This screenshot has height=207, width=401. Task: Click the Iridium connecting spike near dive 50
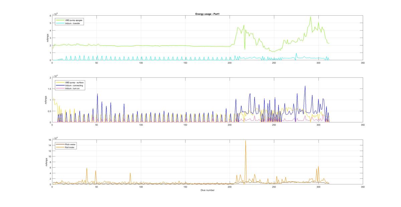[x=97, y=94]
